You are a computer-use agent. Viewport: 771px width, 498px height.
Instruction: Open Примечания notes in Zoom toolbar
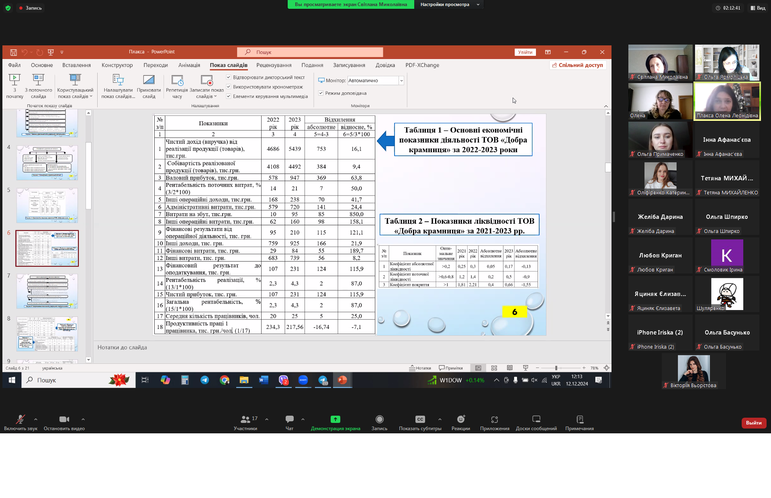[579, 423]
